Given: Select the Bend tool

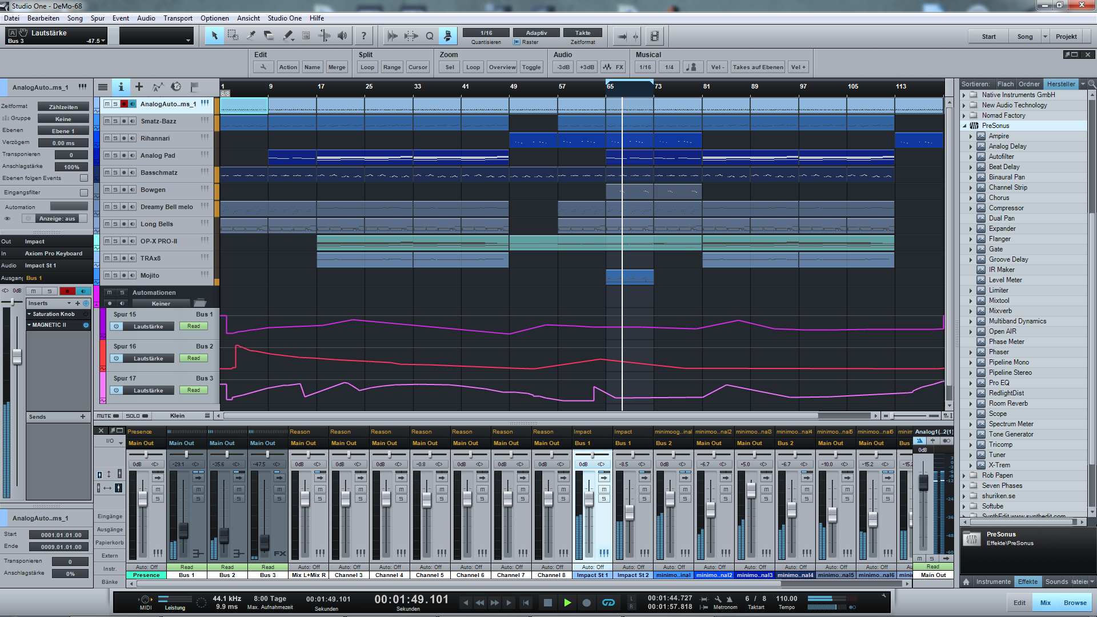Looking at the screenshot, I should pos(324,36).
